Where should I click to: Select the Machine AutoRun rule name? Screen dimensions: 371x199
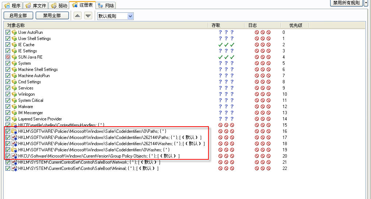coord(34,76)
